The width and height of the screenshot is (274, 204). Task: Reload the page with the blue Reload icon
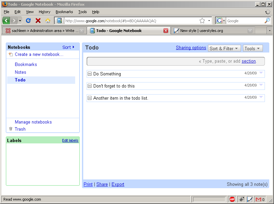[x=28, y=21]
